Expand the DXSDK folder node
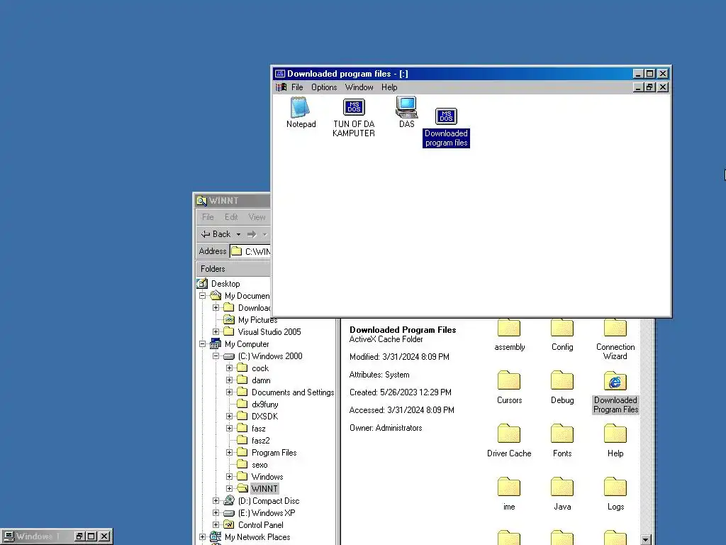The height and width of the screenshot is (545, 726). tap(229, 416)
